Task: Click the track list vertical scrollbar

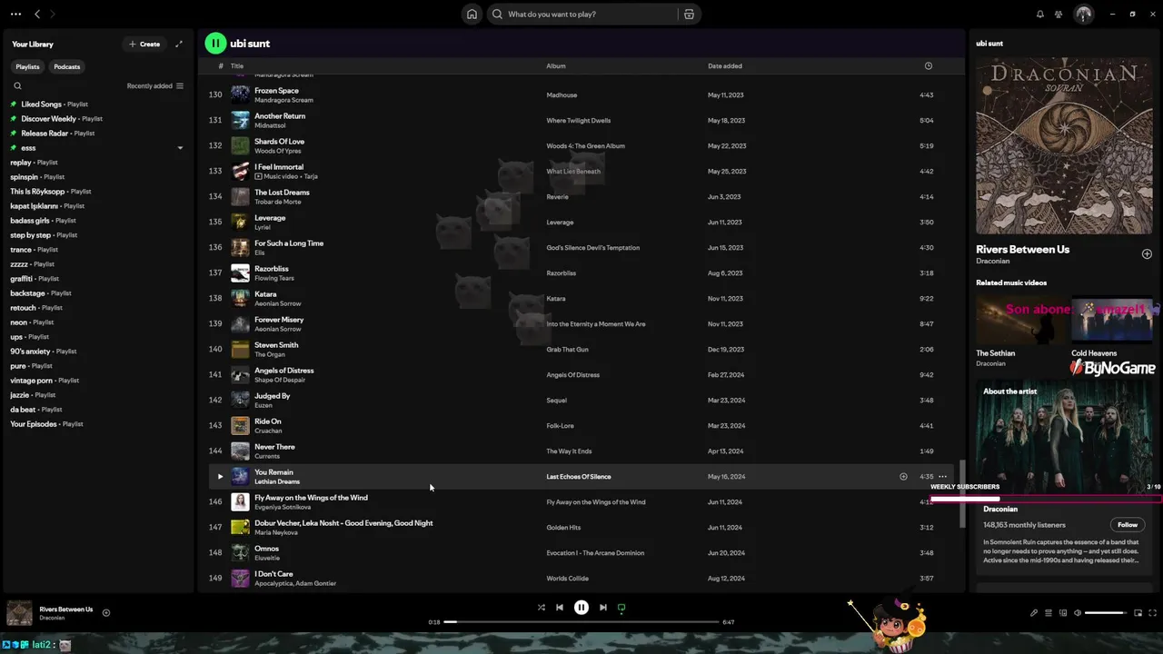Action: pos(961,493)
